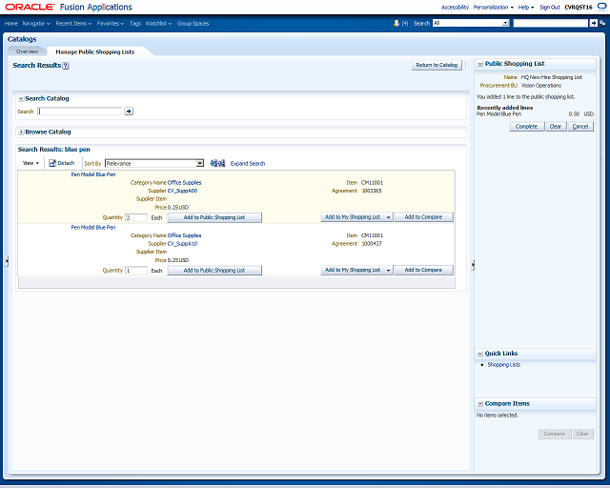This screenshot has height=488, width=610.
Task: Collapse the Search Catalog section
Action: [x=21, y=99]
